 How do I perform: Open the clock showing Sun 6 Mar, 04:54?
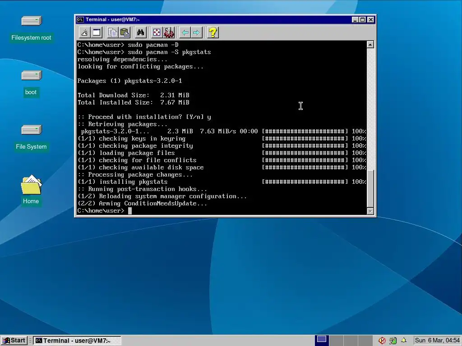coord(437,341)
